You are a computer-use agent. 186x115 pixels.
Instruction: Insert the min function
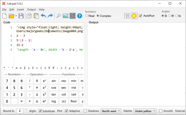tap(74, 81)
